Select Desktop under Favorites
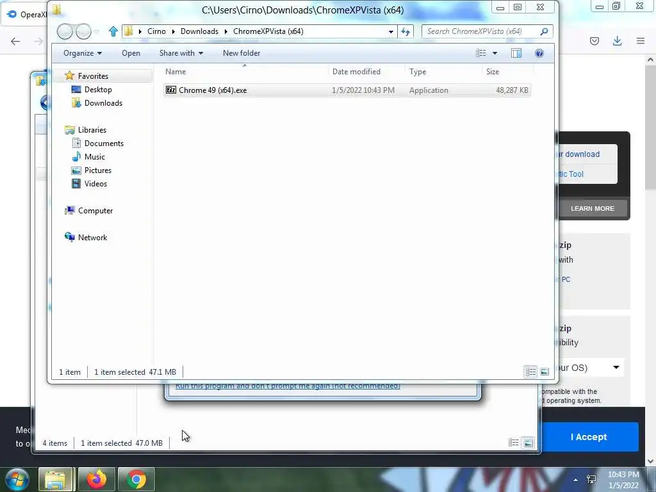 click(98, 90)
